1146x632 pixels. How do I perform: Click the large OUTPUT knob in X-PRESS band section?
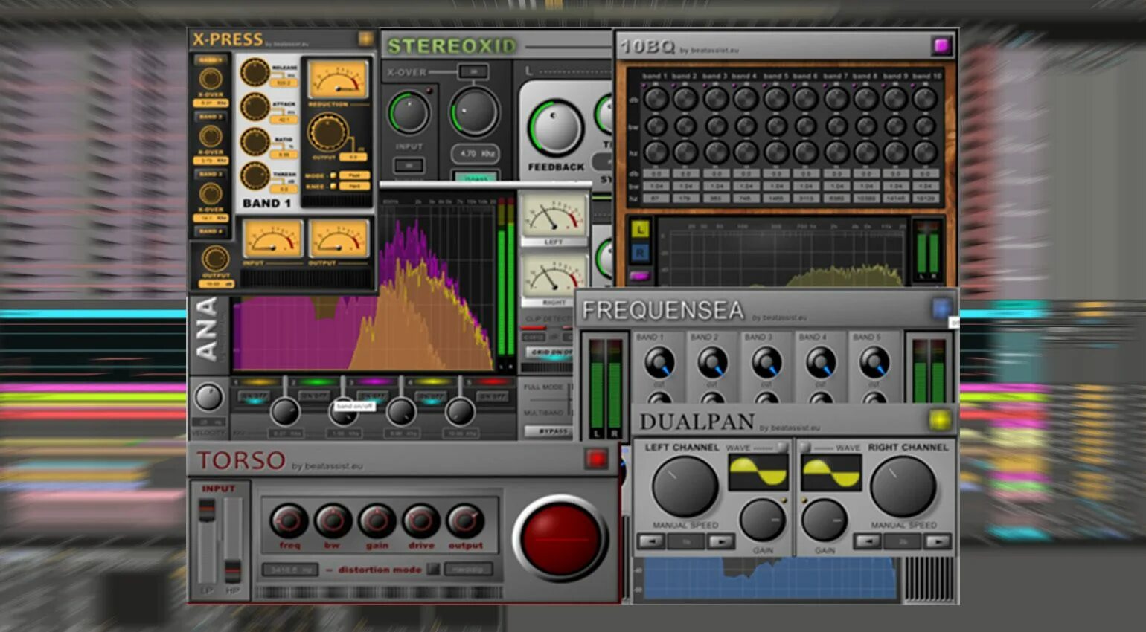pyautogui.click(x=328, y=132)
